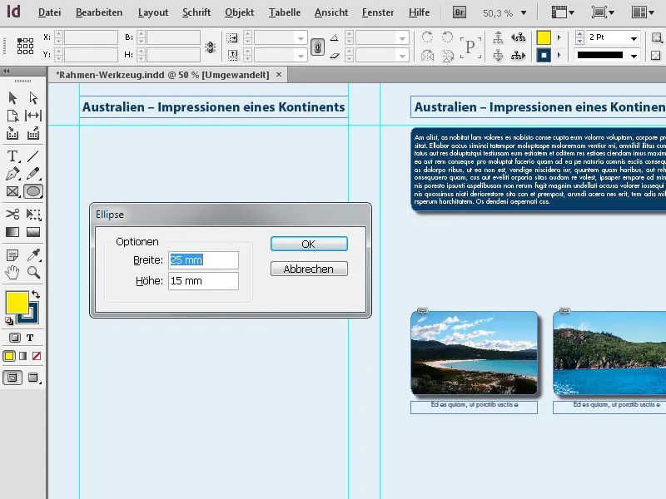Collapse the toolbox double arrows
The image size is (666, 499).
click(7, 72)
